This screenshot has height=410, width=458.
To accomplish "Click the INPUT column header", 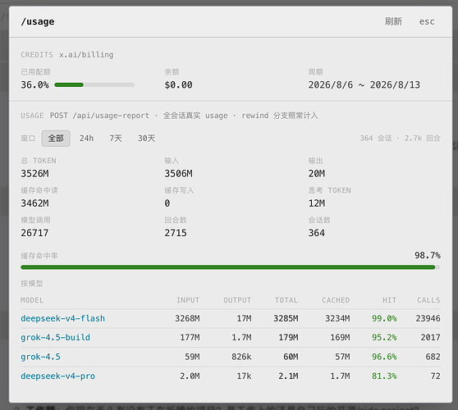I will point(188,300).
